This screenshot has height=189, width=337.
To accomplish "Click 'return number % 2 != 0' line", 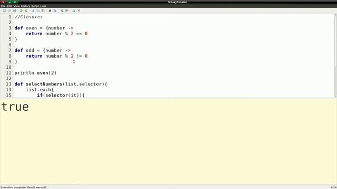I will [57, 56].
